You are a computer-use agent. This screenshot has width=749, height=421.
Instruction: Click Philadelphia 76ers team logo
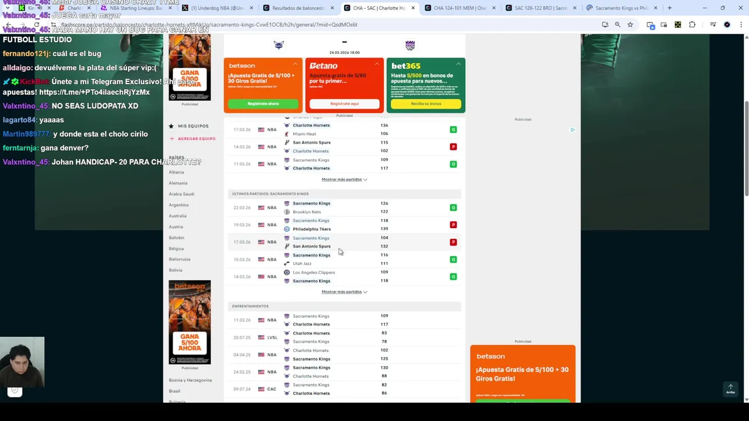point(287,229)
